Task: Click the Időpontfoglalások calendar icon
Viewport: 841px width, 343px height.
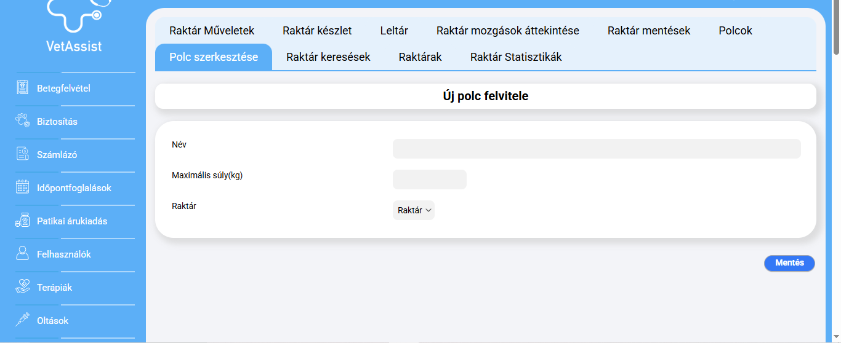Action: point(23,187)
